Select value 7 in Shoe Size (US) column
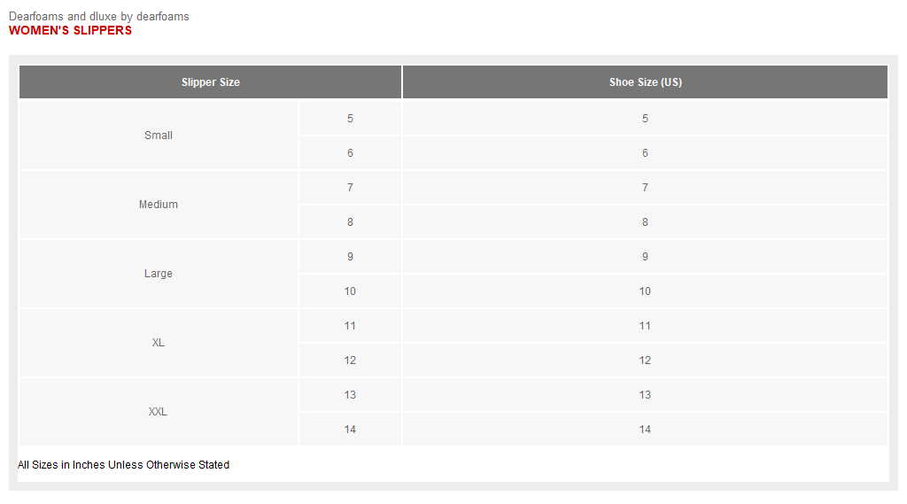 [645, 188]
